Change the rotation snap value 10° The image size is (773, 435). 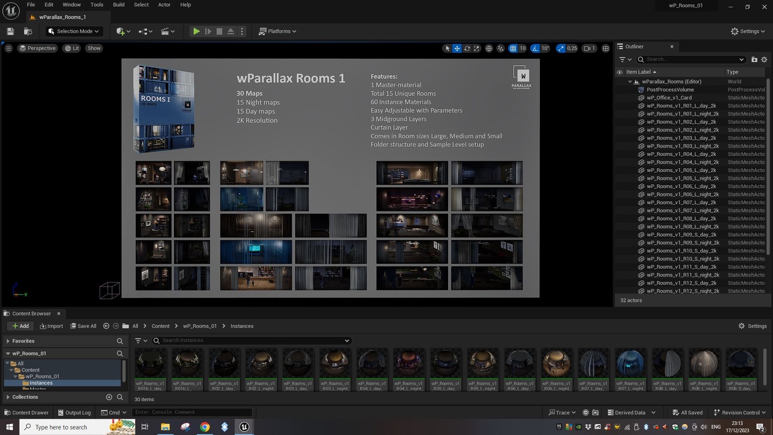click(x=545, y=48)
